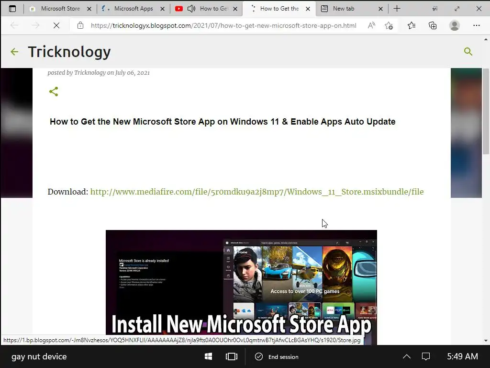Open a new browser tab with plus
Screen dimensions: 490x368
(x=397, y=9)
